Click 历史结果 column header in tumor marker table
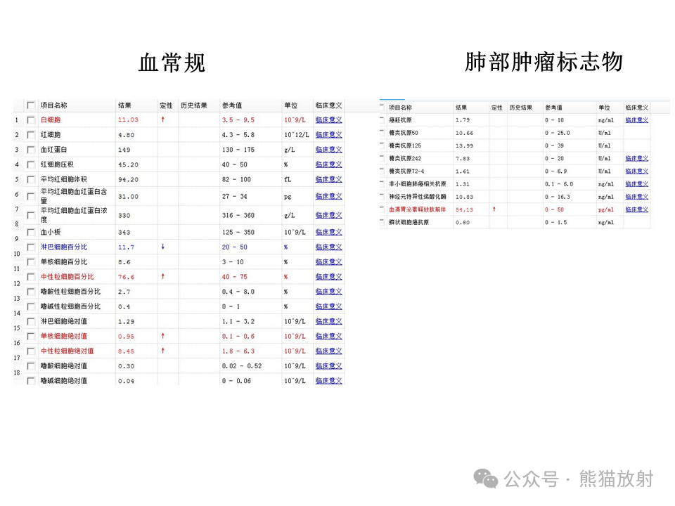675x506 pixels. tap(521, 108)
